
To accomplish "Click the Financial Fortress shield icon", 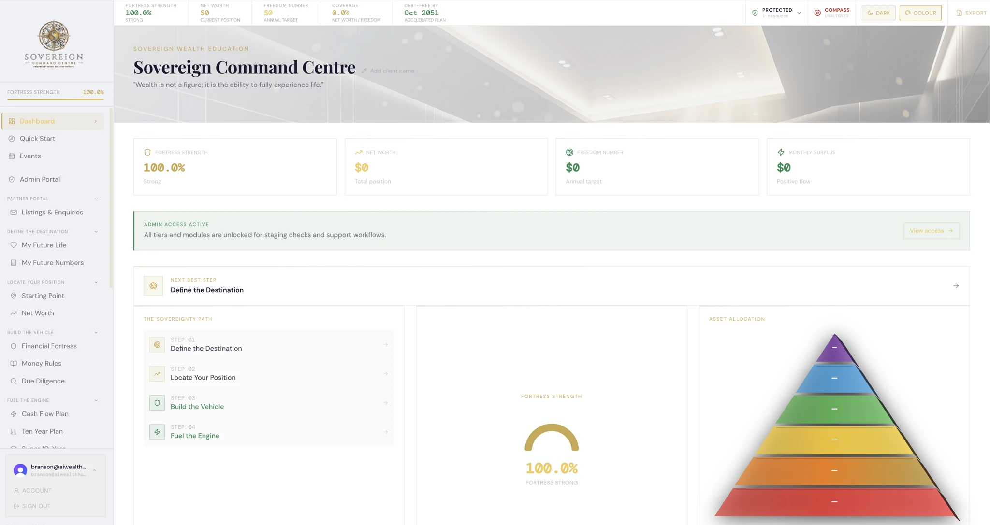I will tap(14, 346).
